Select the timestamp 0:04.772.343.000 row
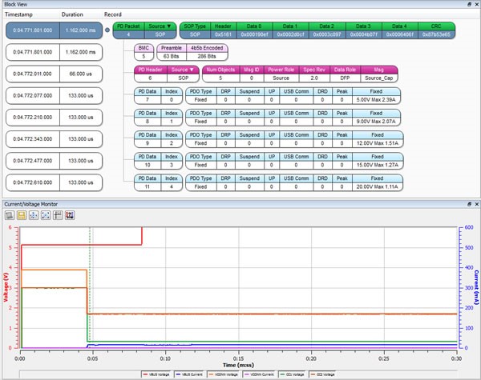Viewport: 481px width, 380px height. point(54,139)
